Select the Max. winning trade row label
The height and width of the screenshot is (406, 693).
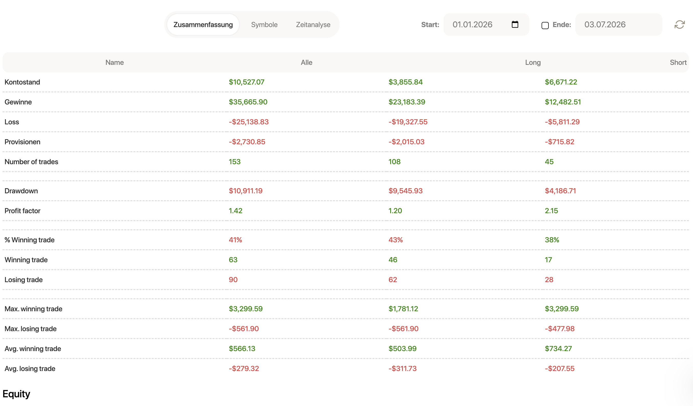[x=33, y=309]
